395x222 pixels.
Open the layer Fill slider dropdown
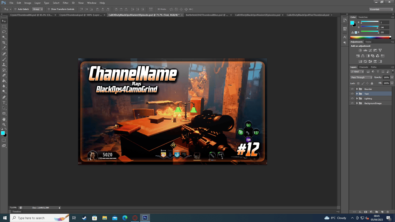392,83
